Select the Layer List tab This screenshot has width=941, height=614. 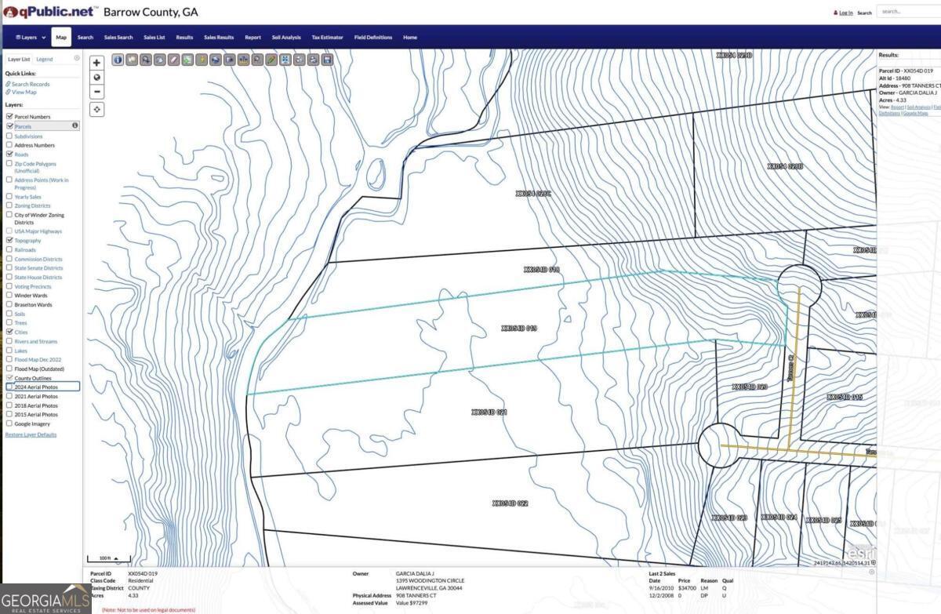(19, 59)
